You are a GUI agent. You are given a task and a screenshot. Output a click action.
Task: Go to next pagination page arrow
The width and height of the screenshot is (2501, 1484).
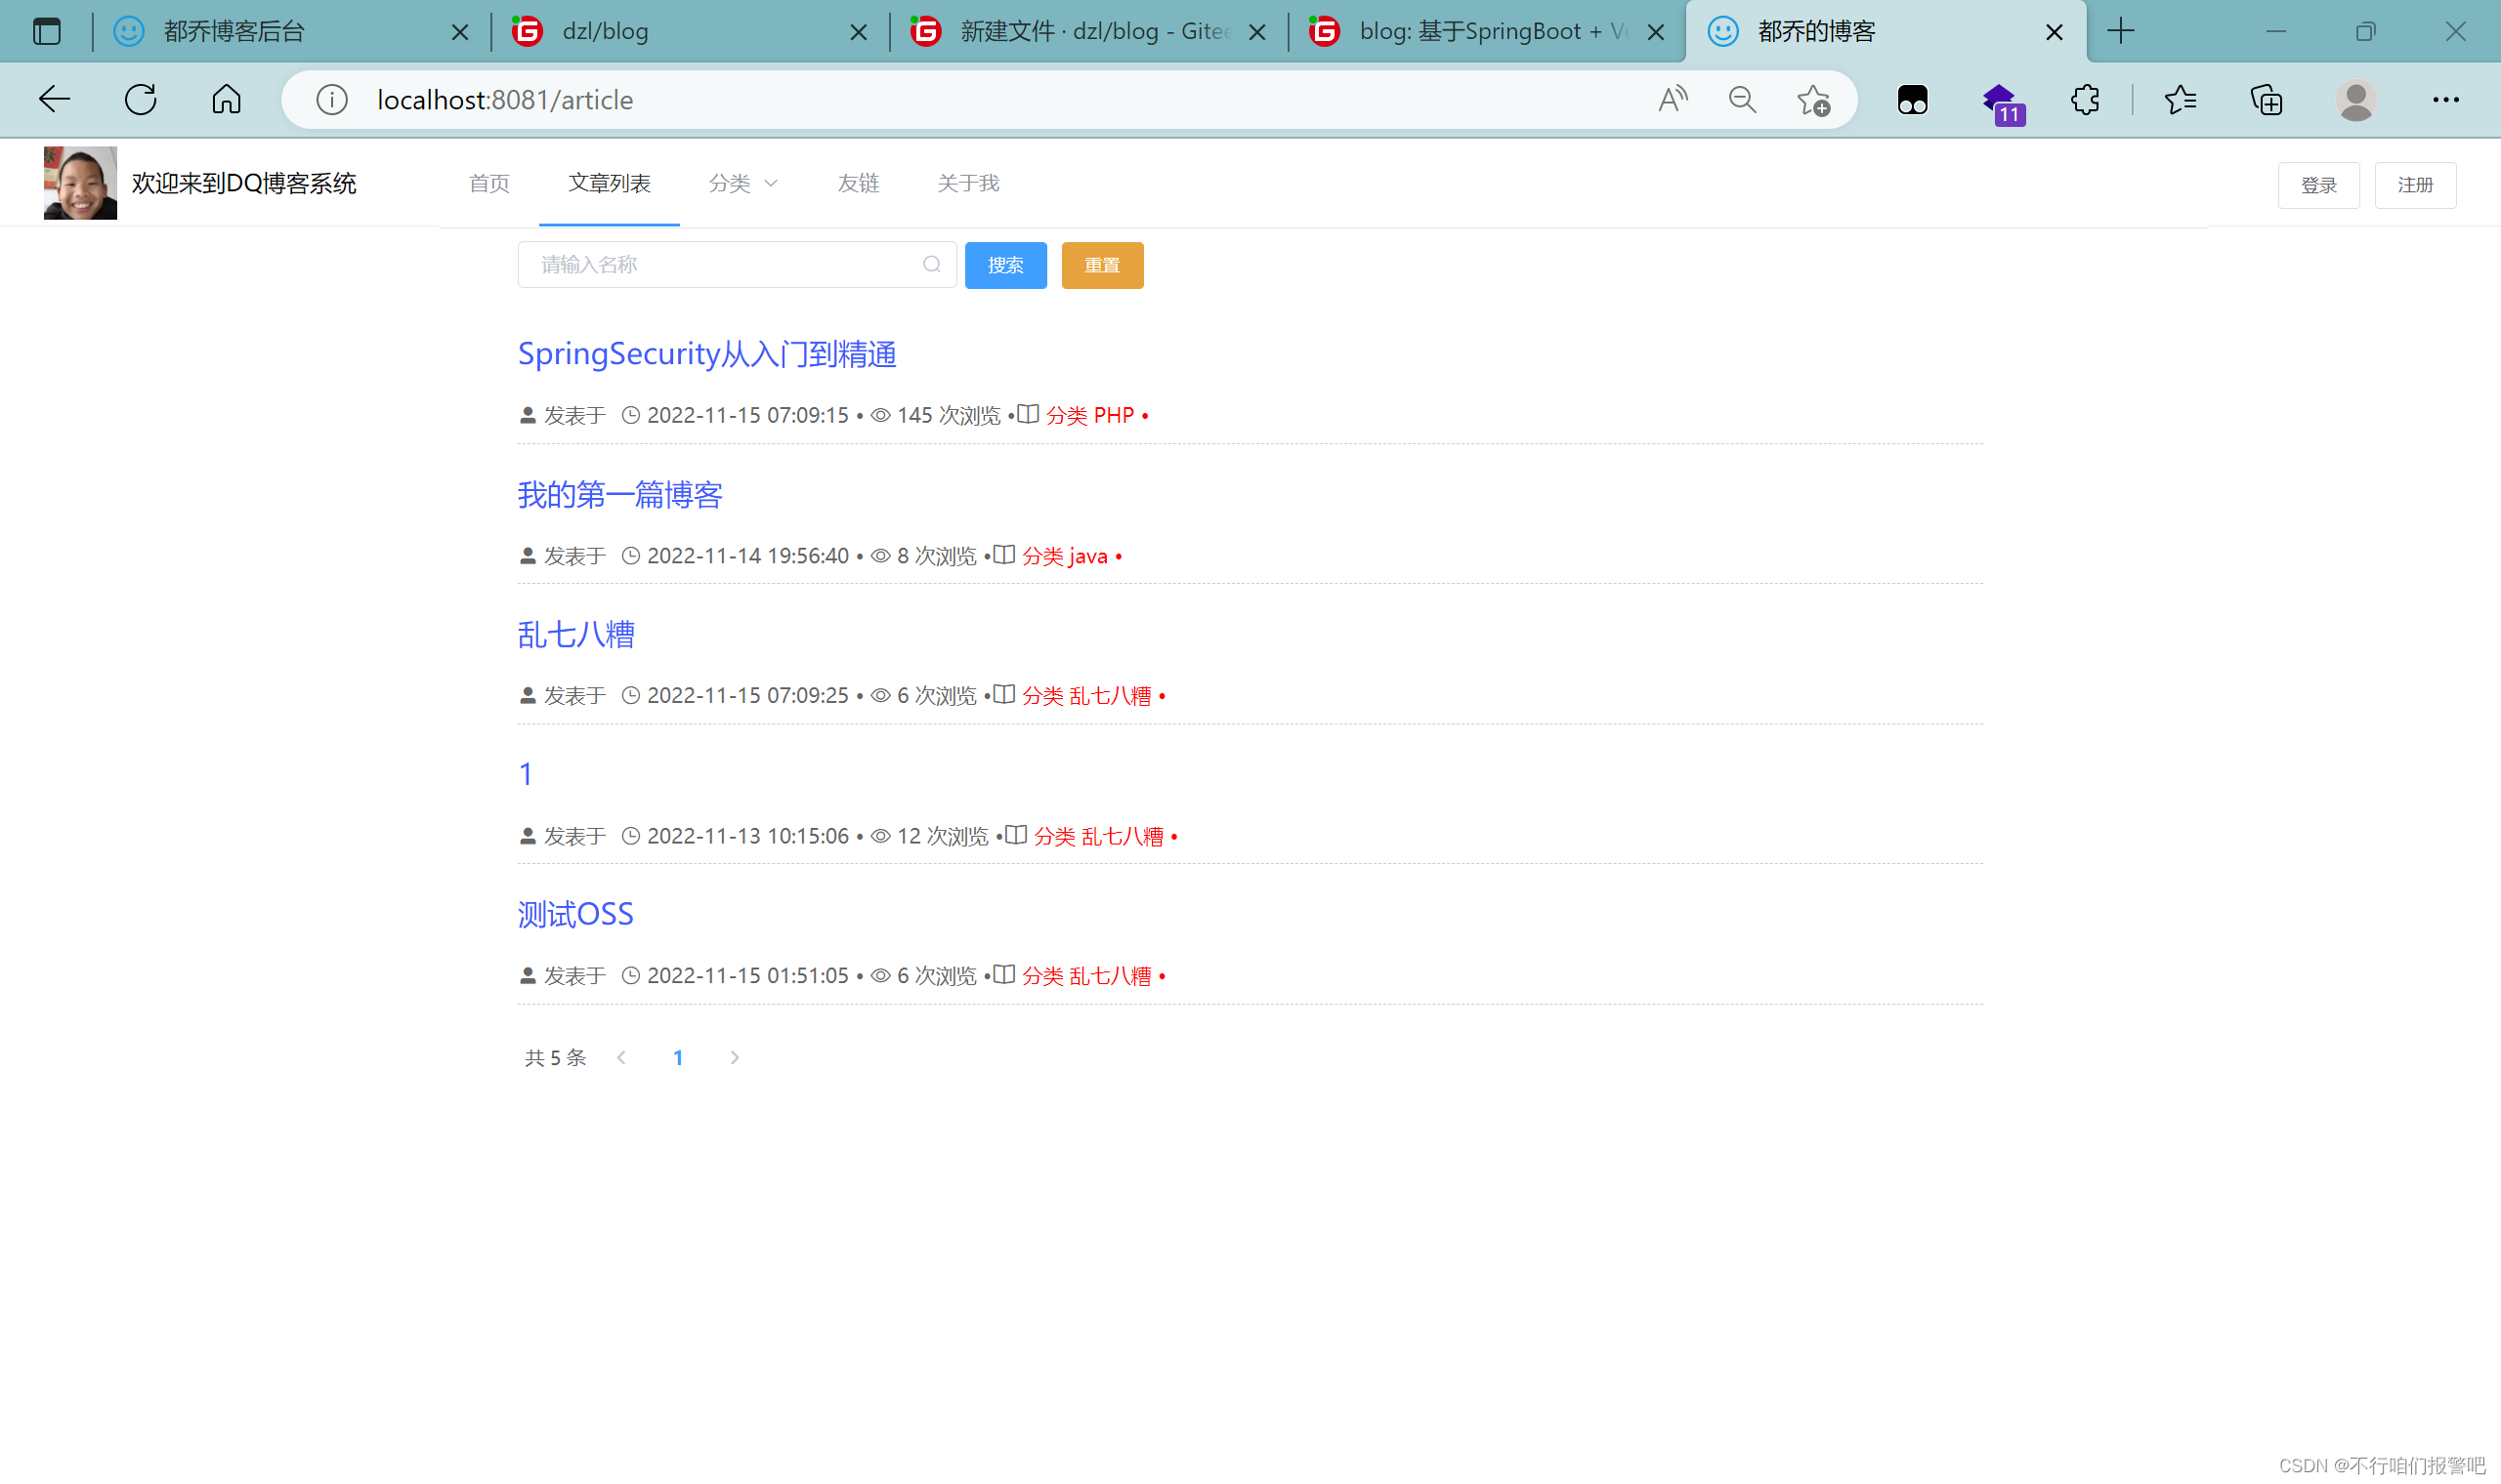tap(735, 1057)
